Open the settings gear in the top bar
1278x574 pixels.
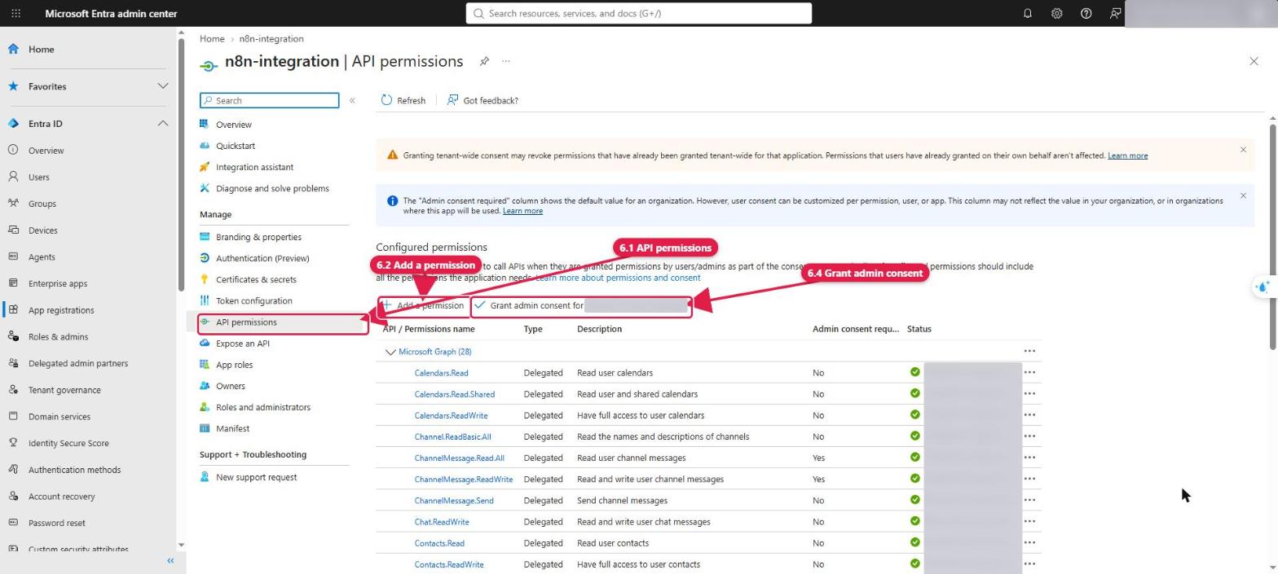(1057, 14)
